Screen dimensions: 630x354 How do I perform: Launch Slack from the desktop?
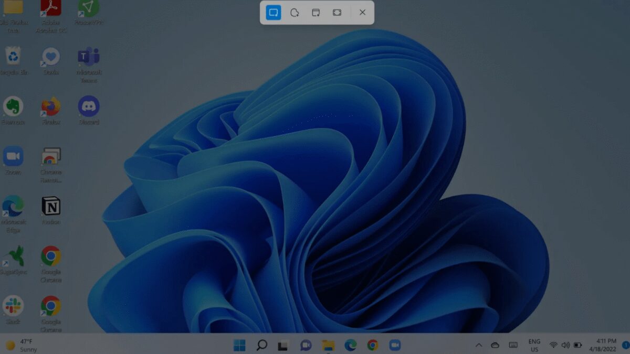coord(14,307)
